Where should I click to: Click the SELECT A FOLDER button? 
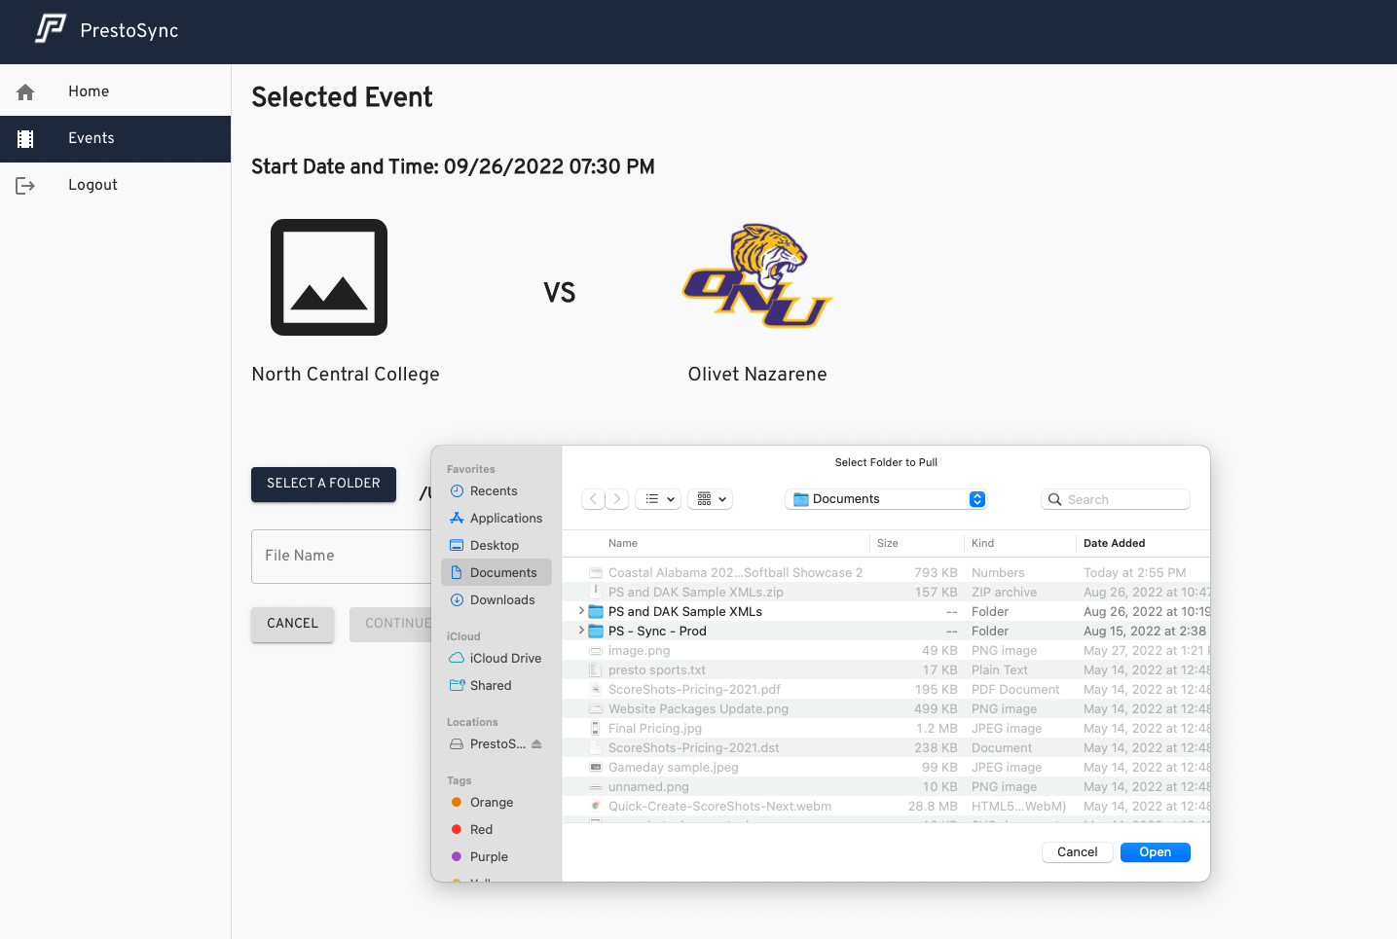pos(323,484)
